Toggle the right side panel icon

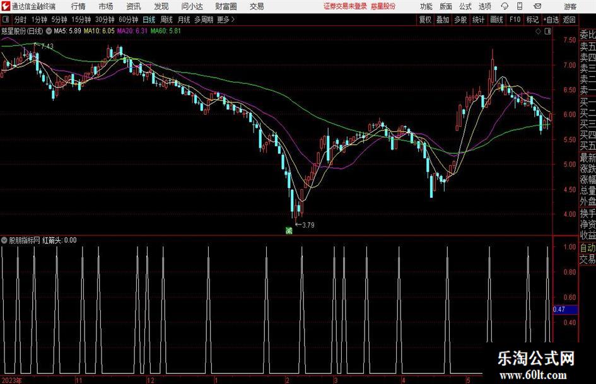547,32
